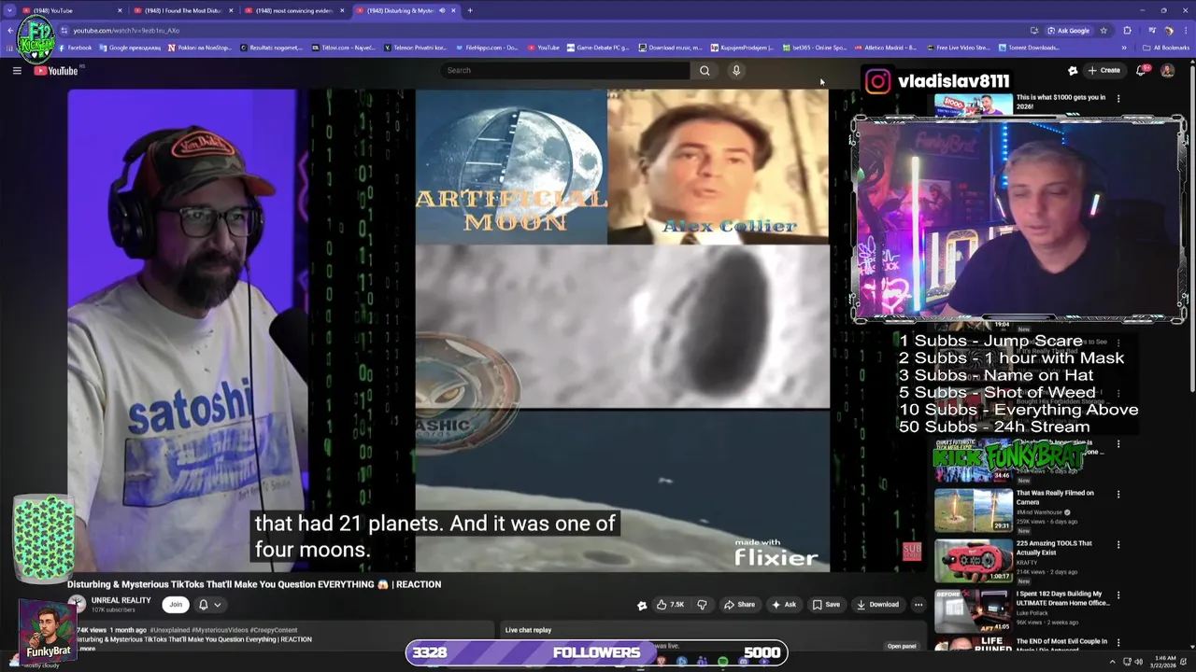
Task: Open the FileHippo.com bookmark
Action: tap(486, 48)
